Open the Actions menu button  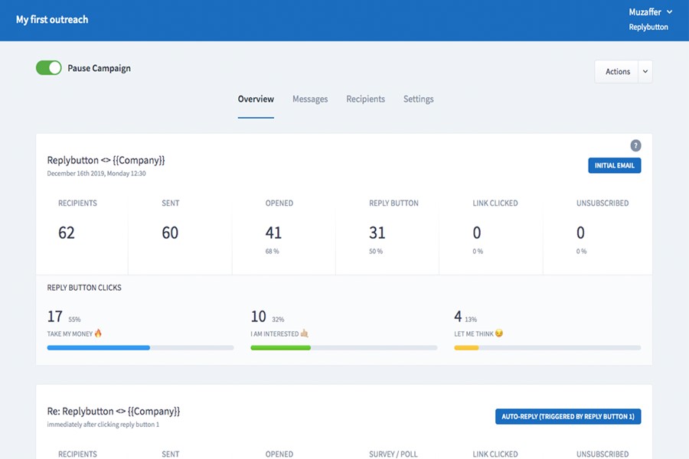[x=617, y=72]
